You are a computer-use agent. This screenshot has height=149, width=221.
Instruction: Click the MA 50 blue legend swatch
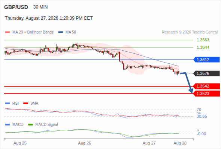(61, 32)
